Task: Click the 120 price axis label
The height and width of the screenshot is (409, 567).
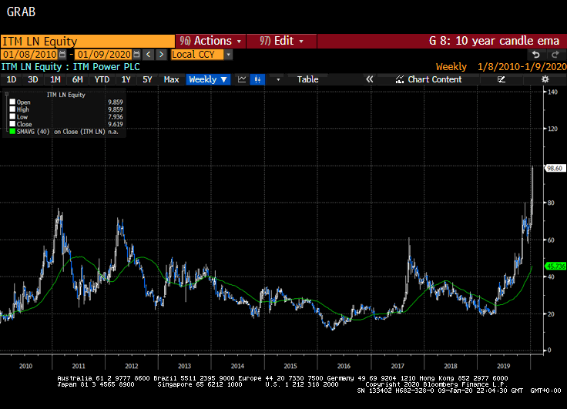Action: 553,129
